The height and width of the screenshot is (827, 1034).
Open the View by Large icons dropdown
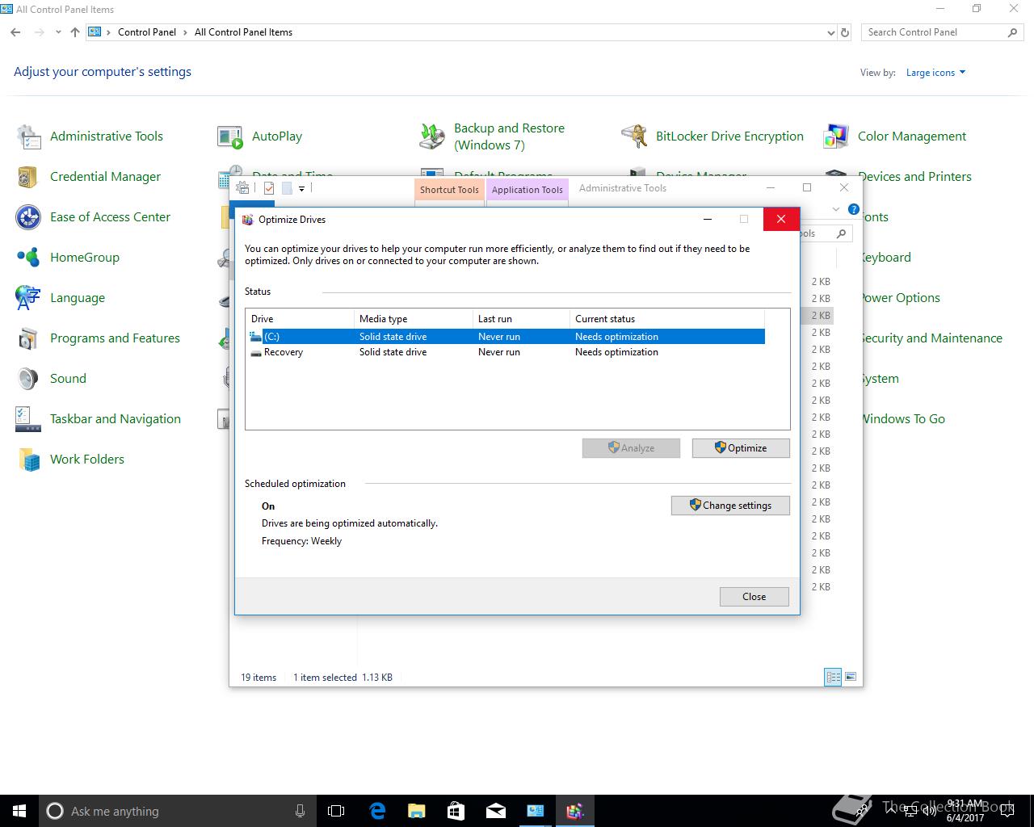tap(935, 73)
